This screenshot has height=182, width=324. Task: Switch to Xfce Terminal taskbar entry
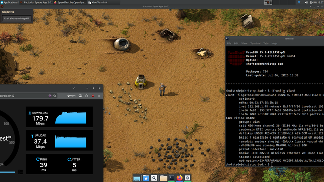[98, 2]
